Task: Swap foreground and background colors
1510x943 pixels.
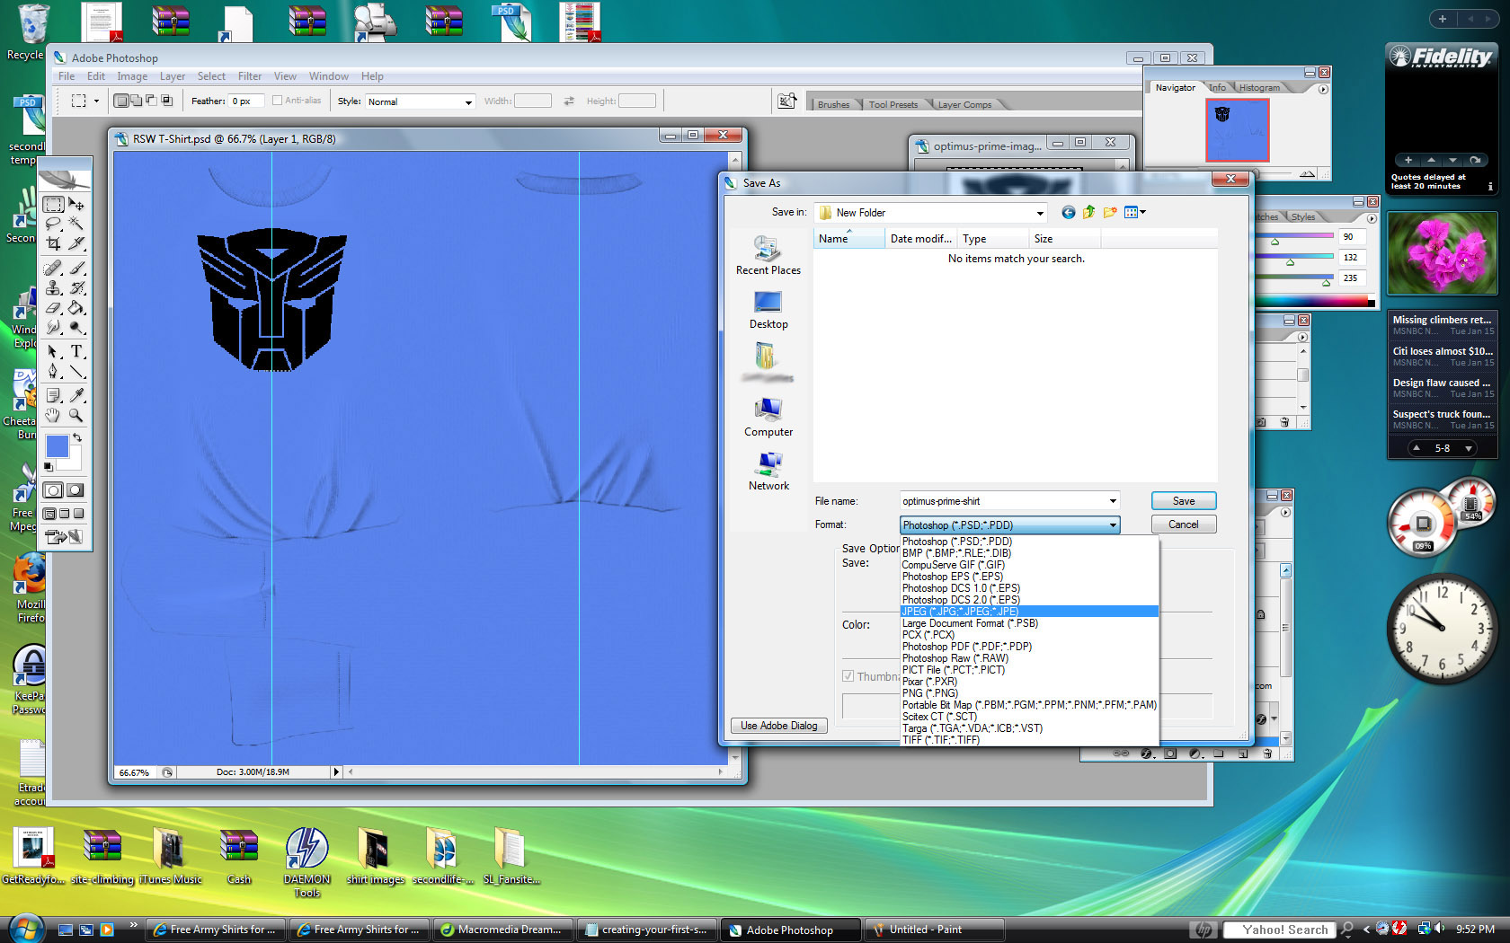Action: (77, 437)
